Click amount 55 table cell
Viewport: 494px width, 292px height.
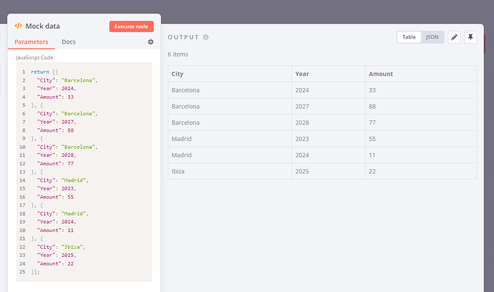click(420, 139)
